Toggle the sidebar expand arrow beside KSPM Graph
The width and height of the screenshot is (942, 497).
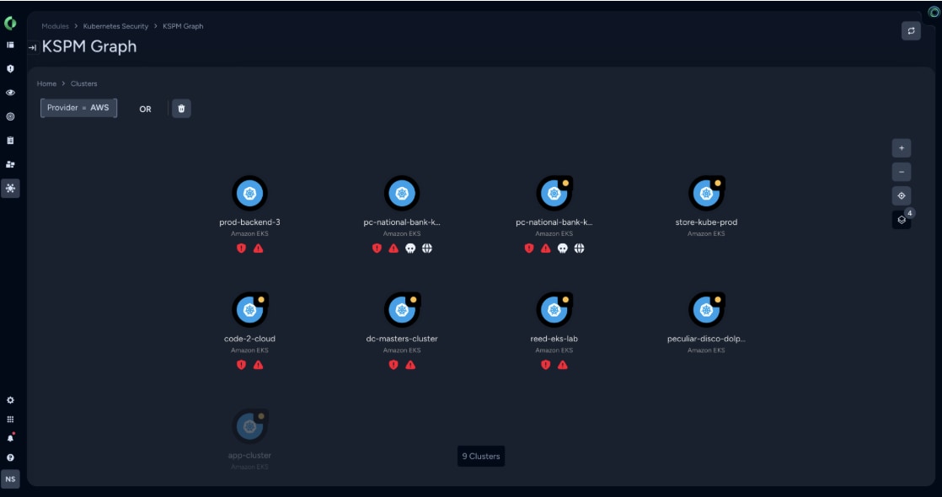pos(33,47)
